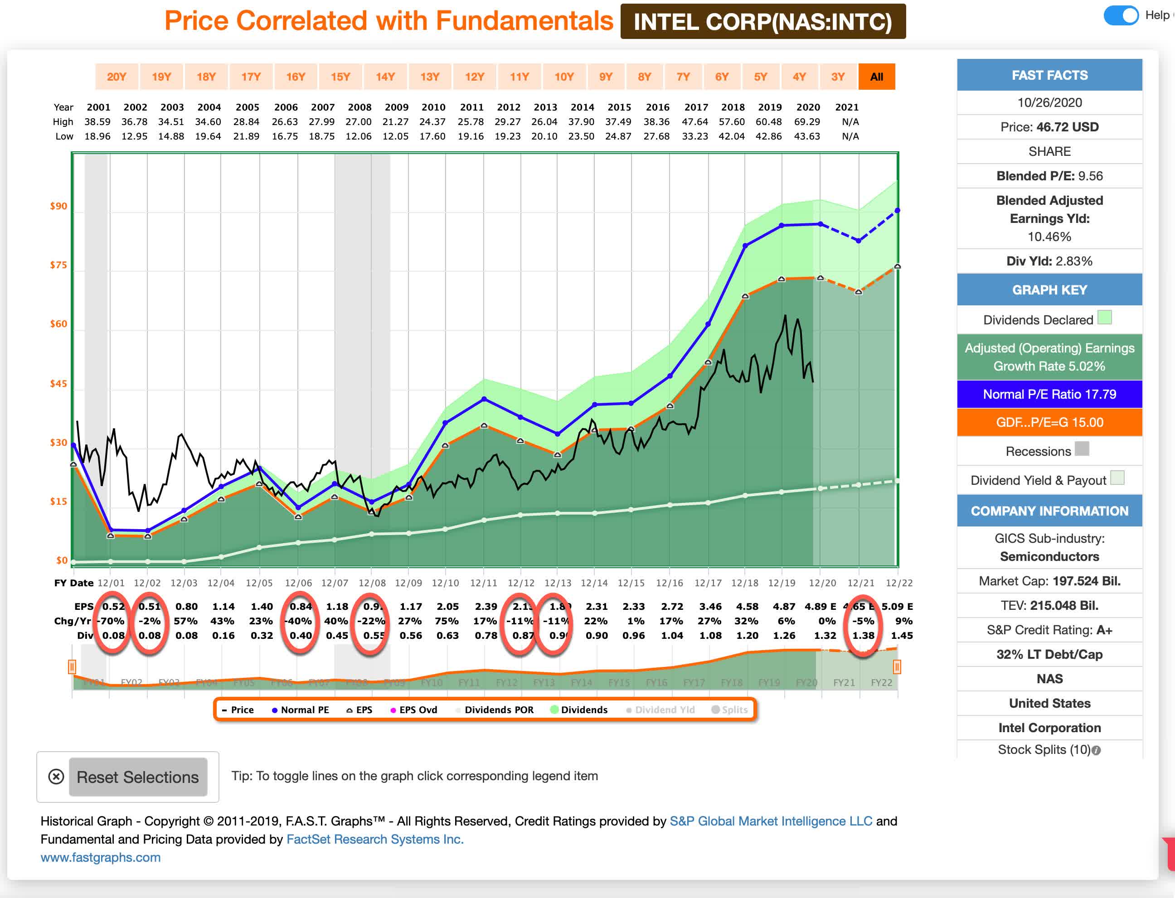Show the Dividend Yld line
The image size is (1175, 898).
tap(664, 710)
